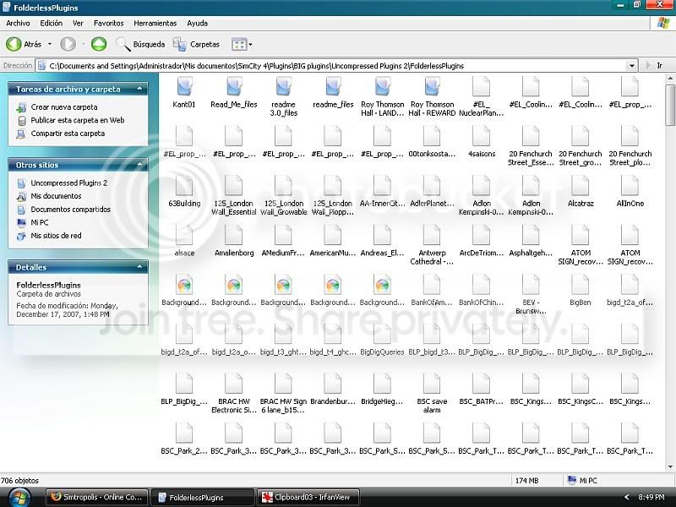
Task: Open the Atrás history dropdown arrow
Action: (x=50, y=44)
